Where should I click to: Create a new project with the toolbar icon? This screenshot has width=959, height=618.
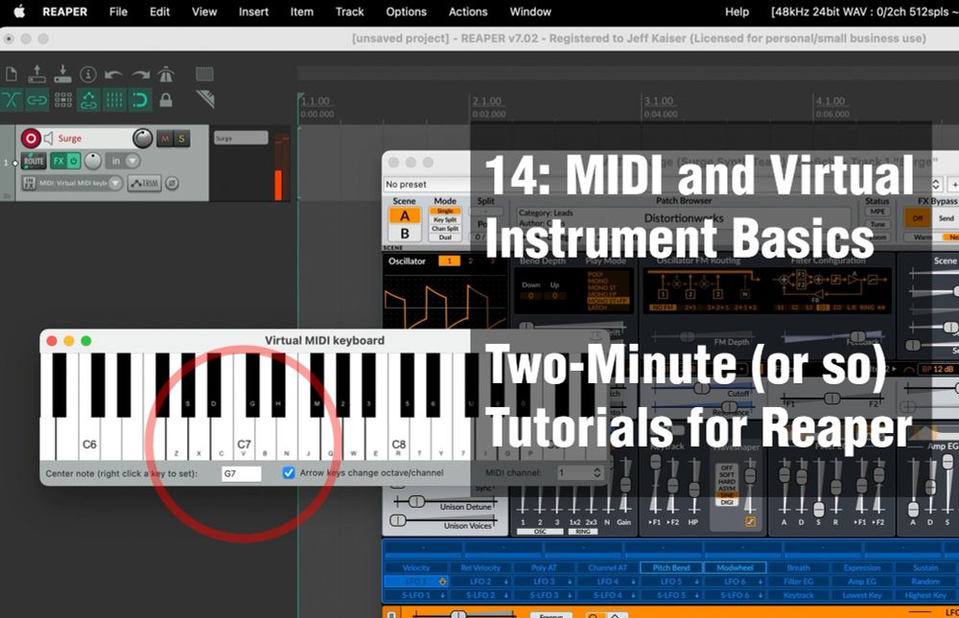click(12, 75)
